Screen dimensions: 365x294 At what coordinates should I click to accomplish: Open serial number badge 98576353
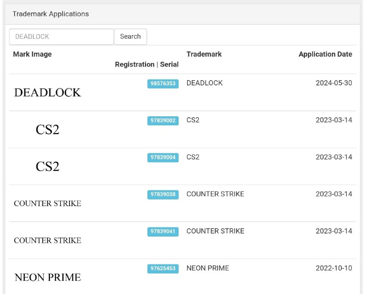(163, 83)
